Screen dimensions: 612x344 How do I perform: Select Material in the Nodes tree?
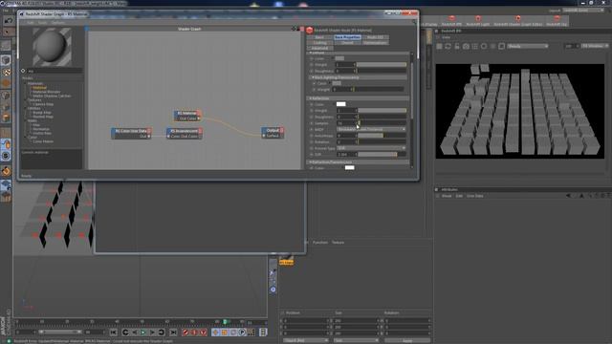(40, 87)
